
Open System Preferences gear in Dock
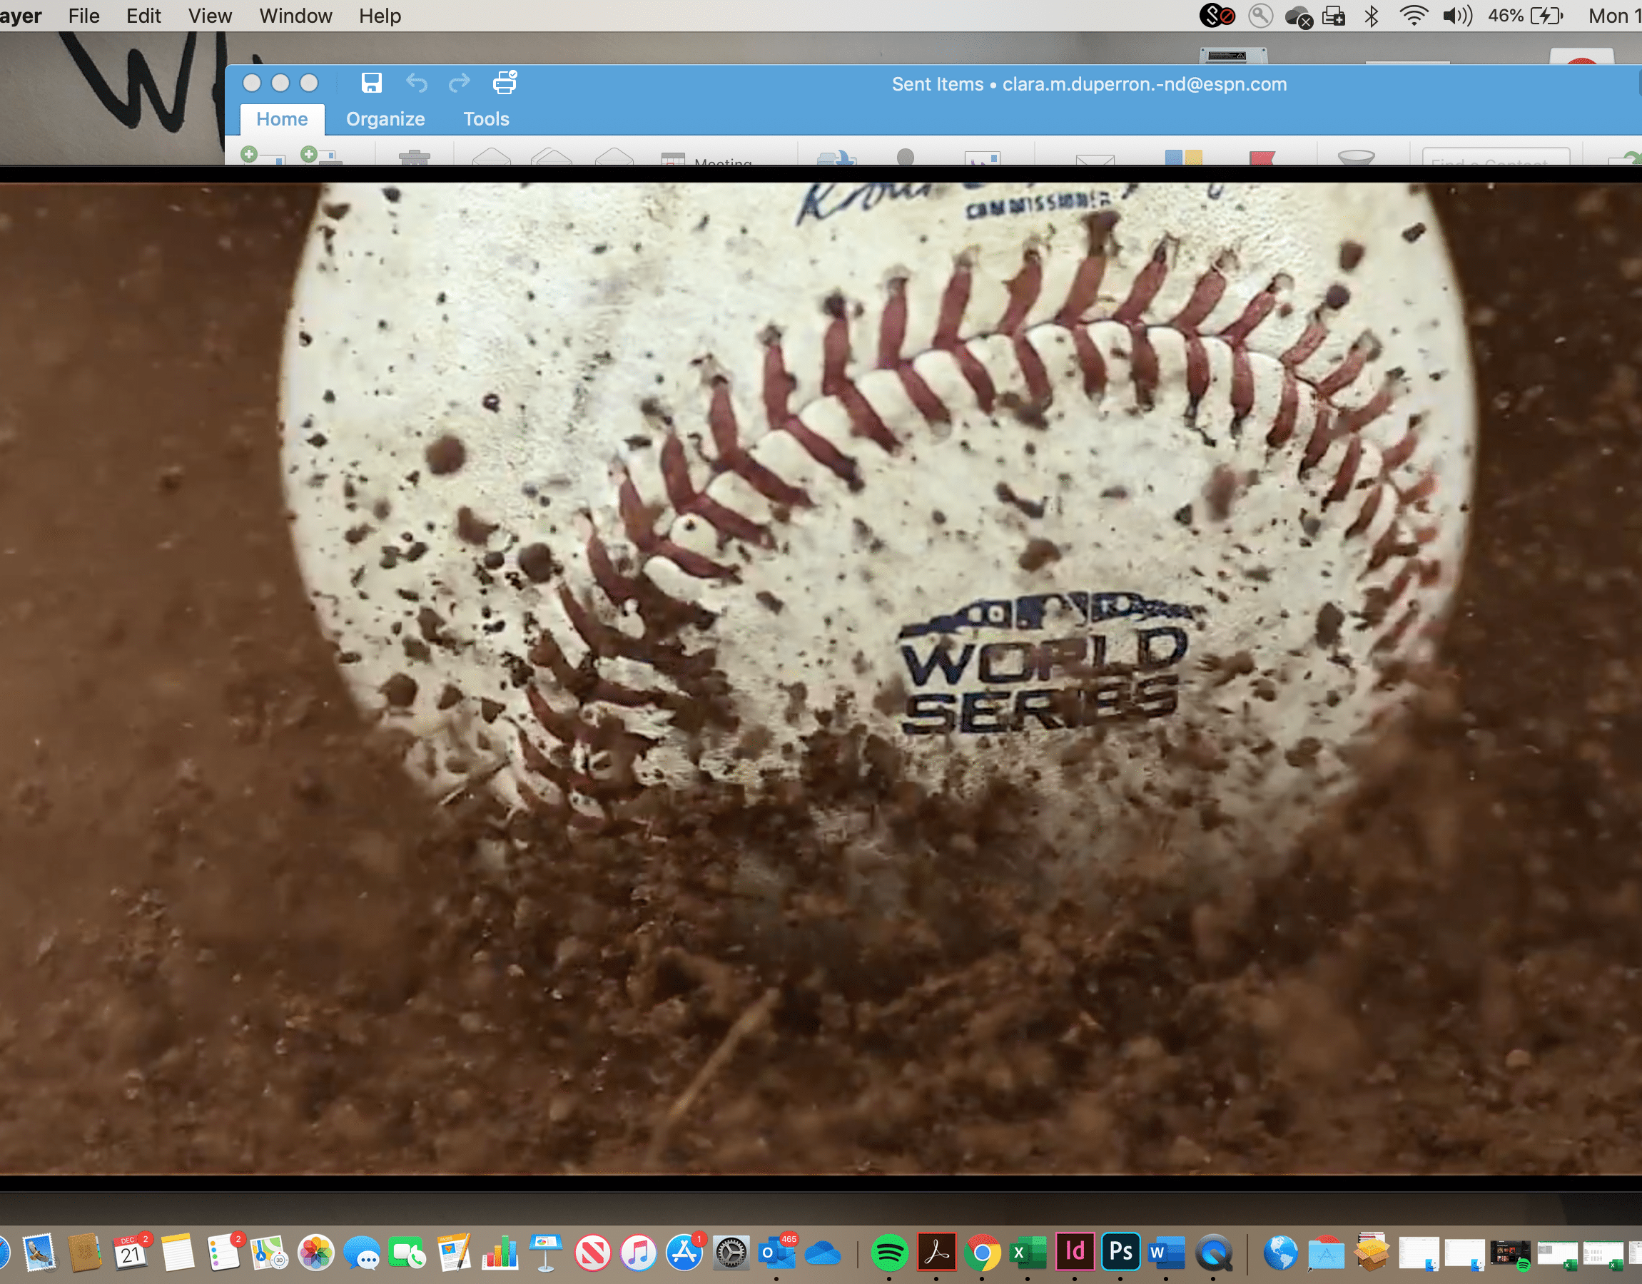(x=731, y=1254)
